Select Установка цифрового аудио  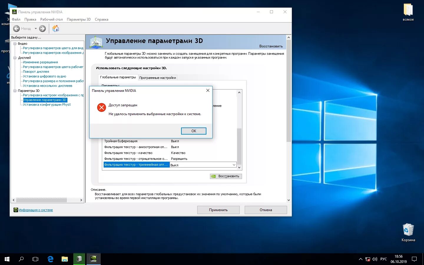tap(44, 76)
